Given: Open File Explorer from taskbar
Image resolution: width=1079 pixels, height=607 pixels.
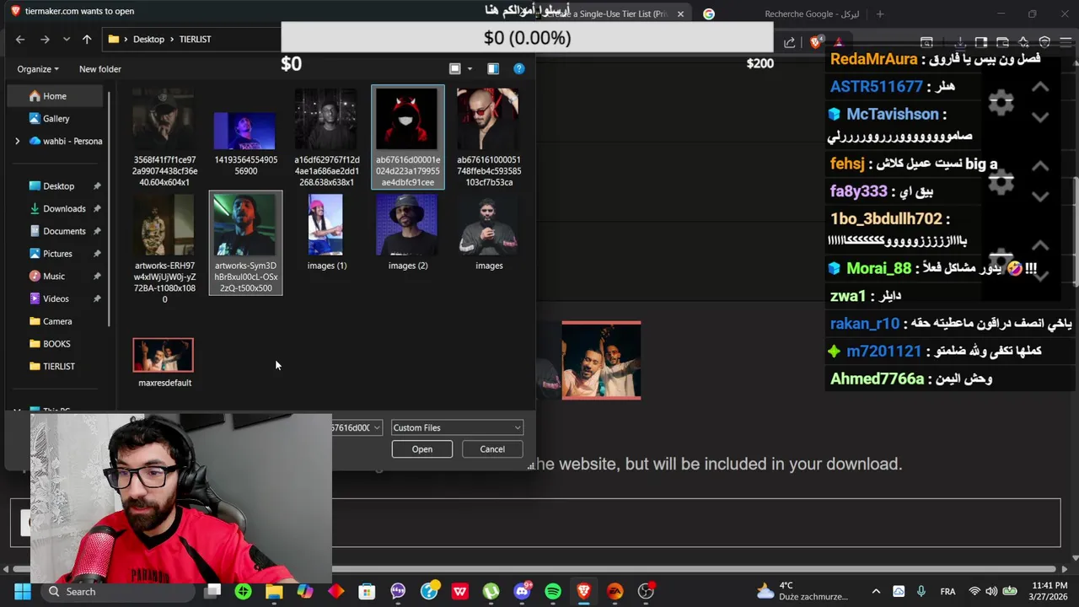Looking at the screenshot, I should point(274,592).
